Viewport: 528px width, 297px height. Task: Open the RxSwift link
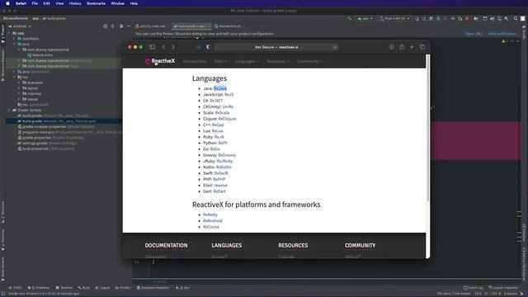point(221,173)
